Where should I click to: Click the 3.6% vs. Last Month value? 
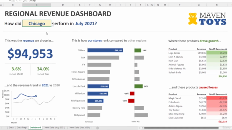(16, 69)
